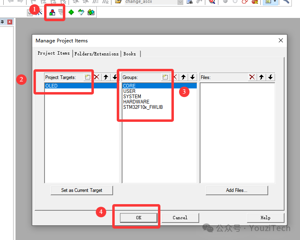The image size is (300, 240).
Task: Close Manage Project Items dialog window
Action: (x=281, y=40)
